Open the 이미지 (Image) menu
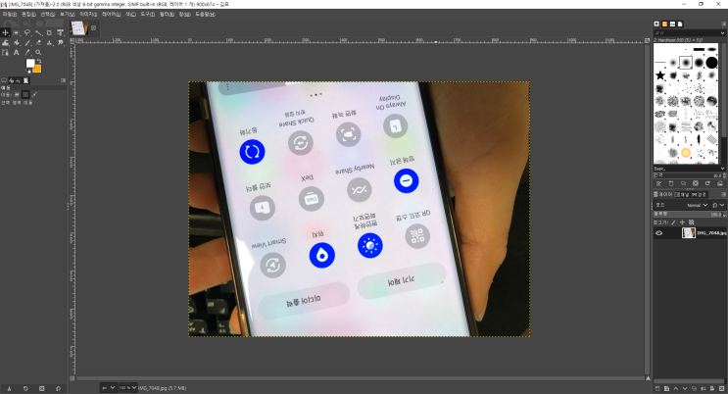728x394 pixels. pos(88,14)
